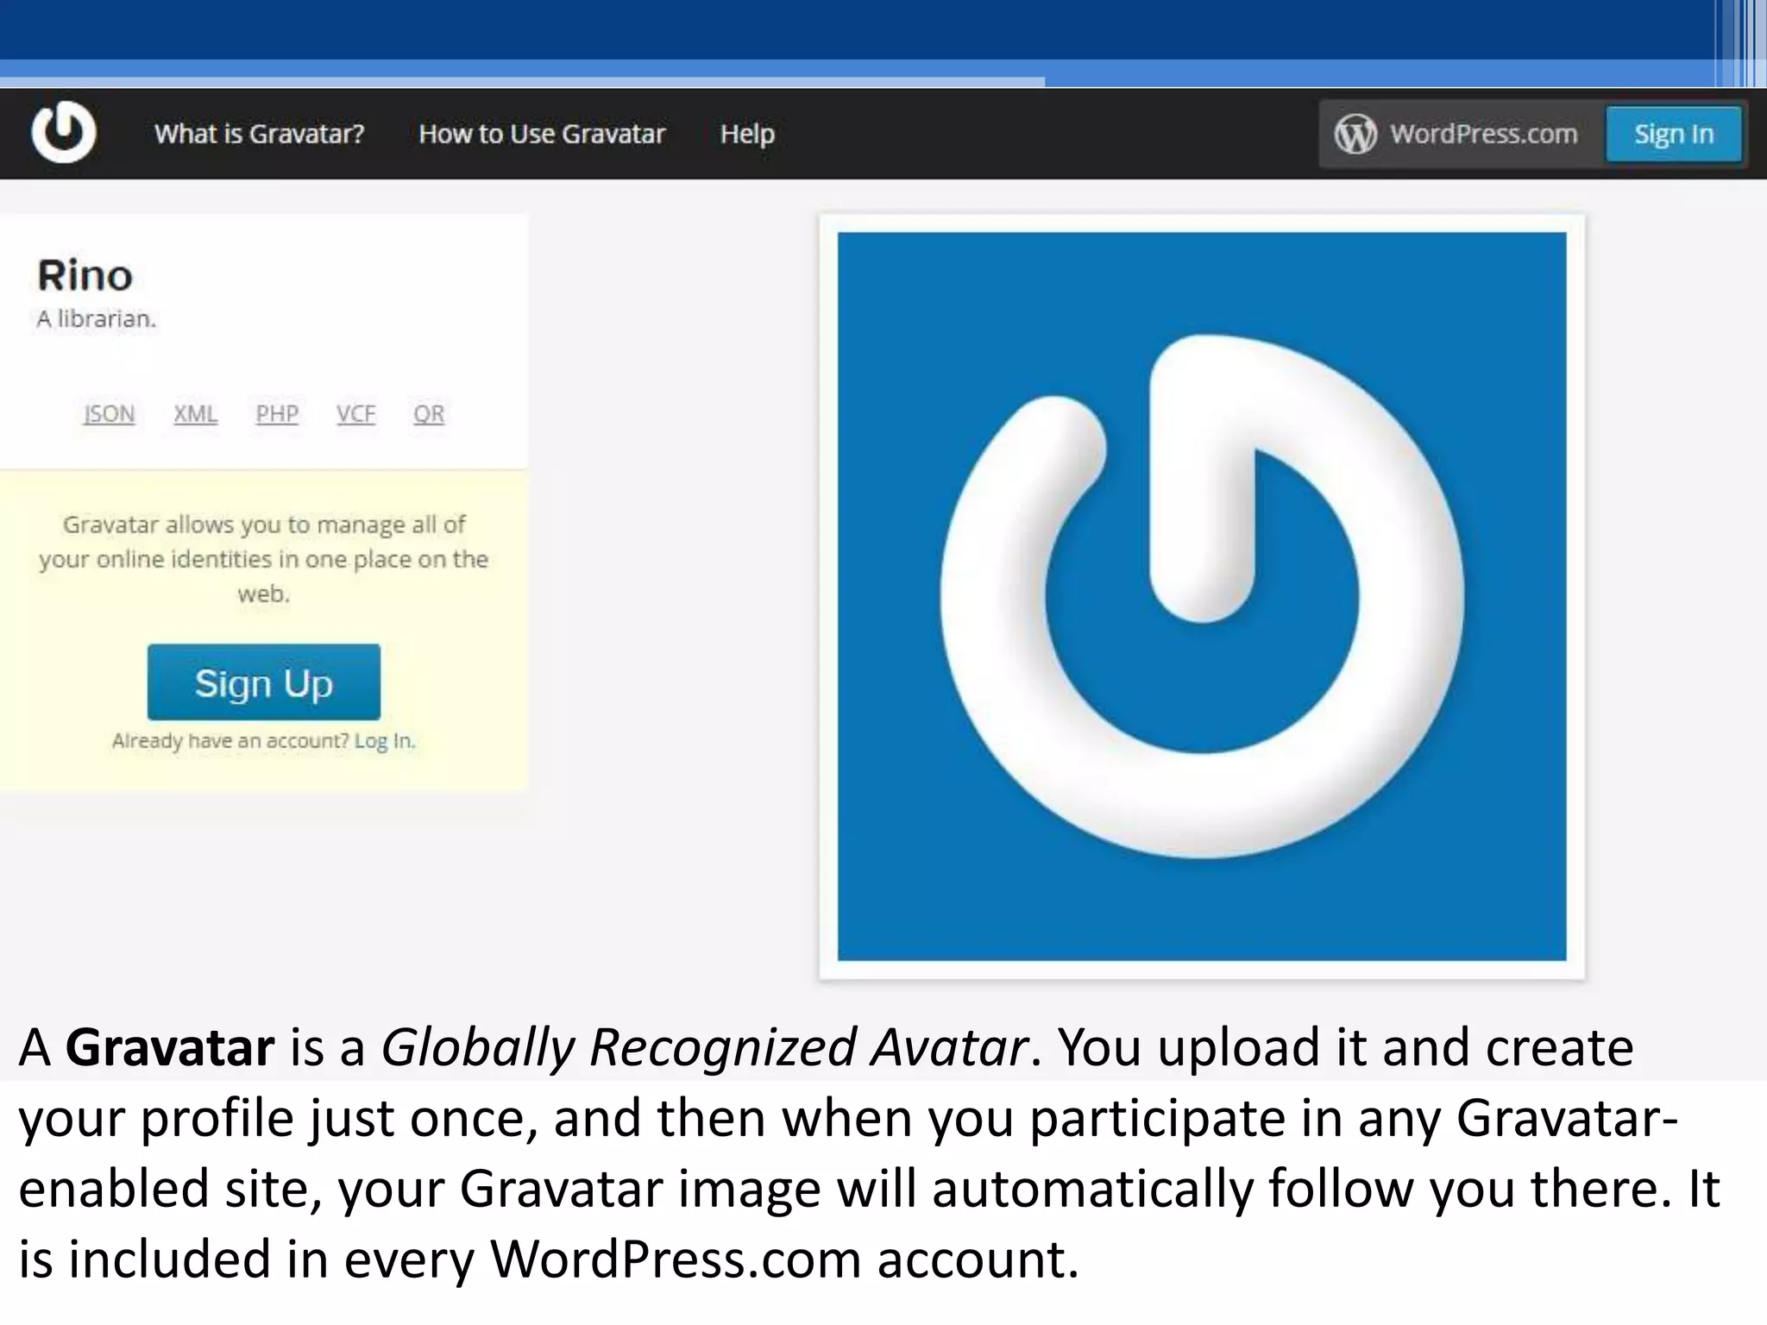This screenshot has height=1325, width=1767.
Task: Click the 'Log In.' link
Action: tap(385, 741)
